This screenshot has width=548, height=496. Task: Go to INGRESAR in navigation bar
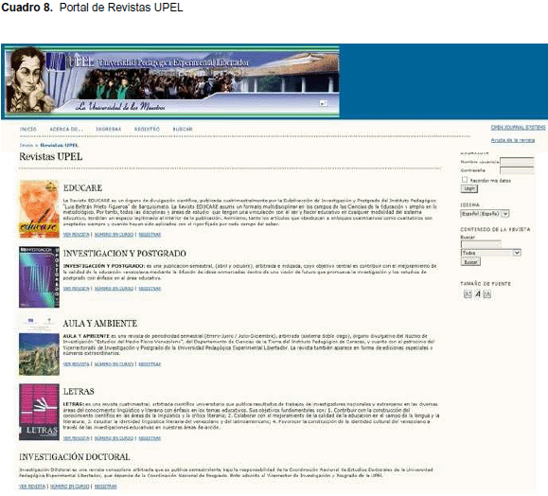(x=108, y=129)
